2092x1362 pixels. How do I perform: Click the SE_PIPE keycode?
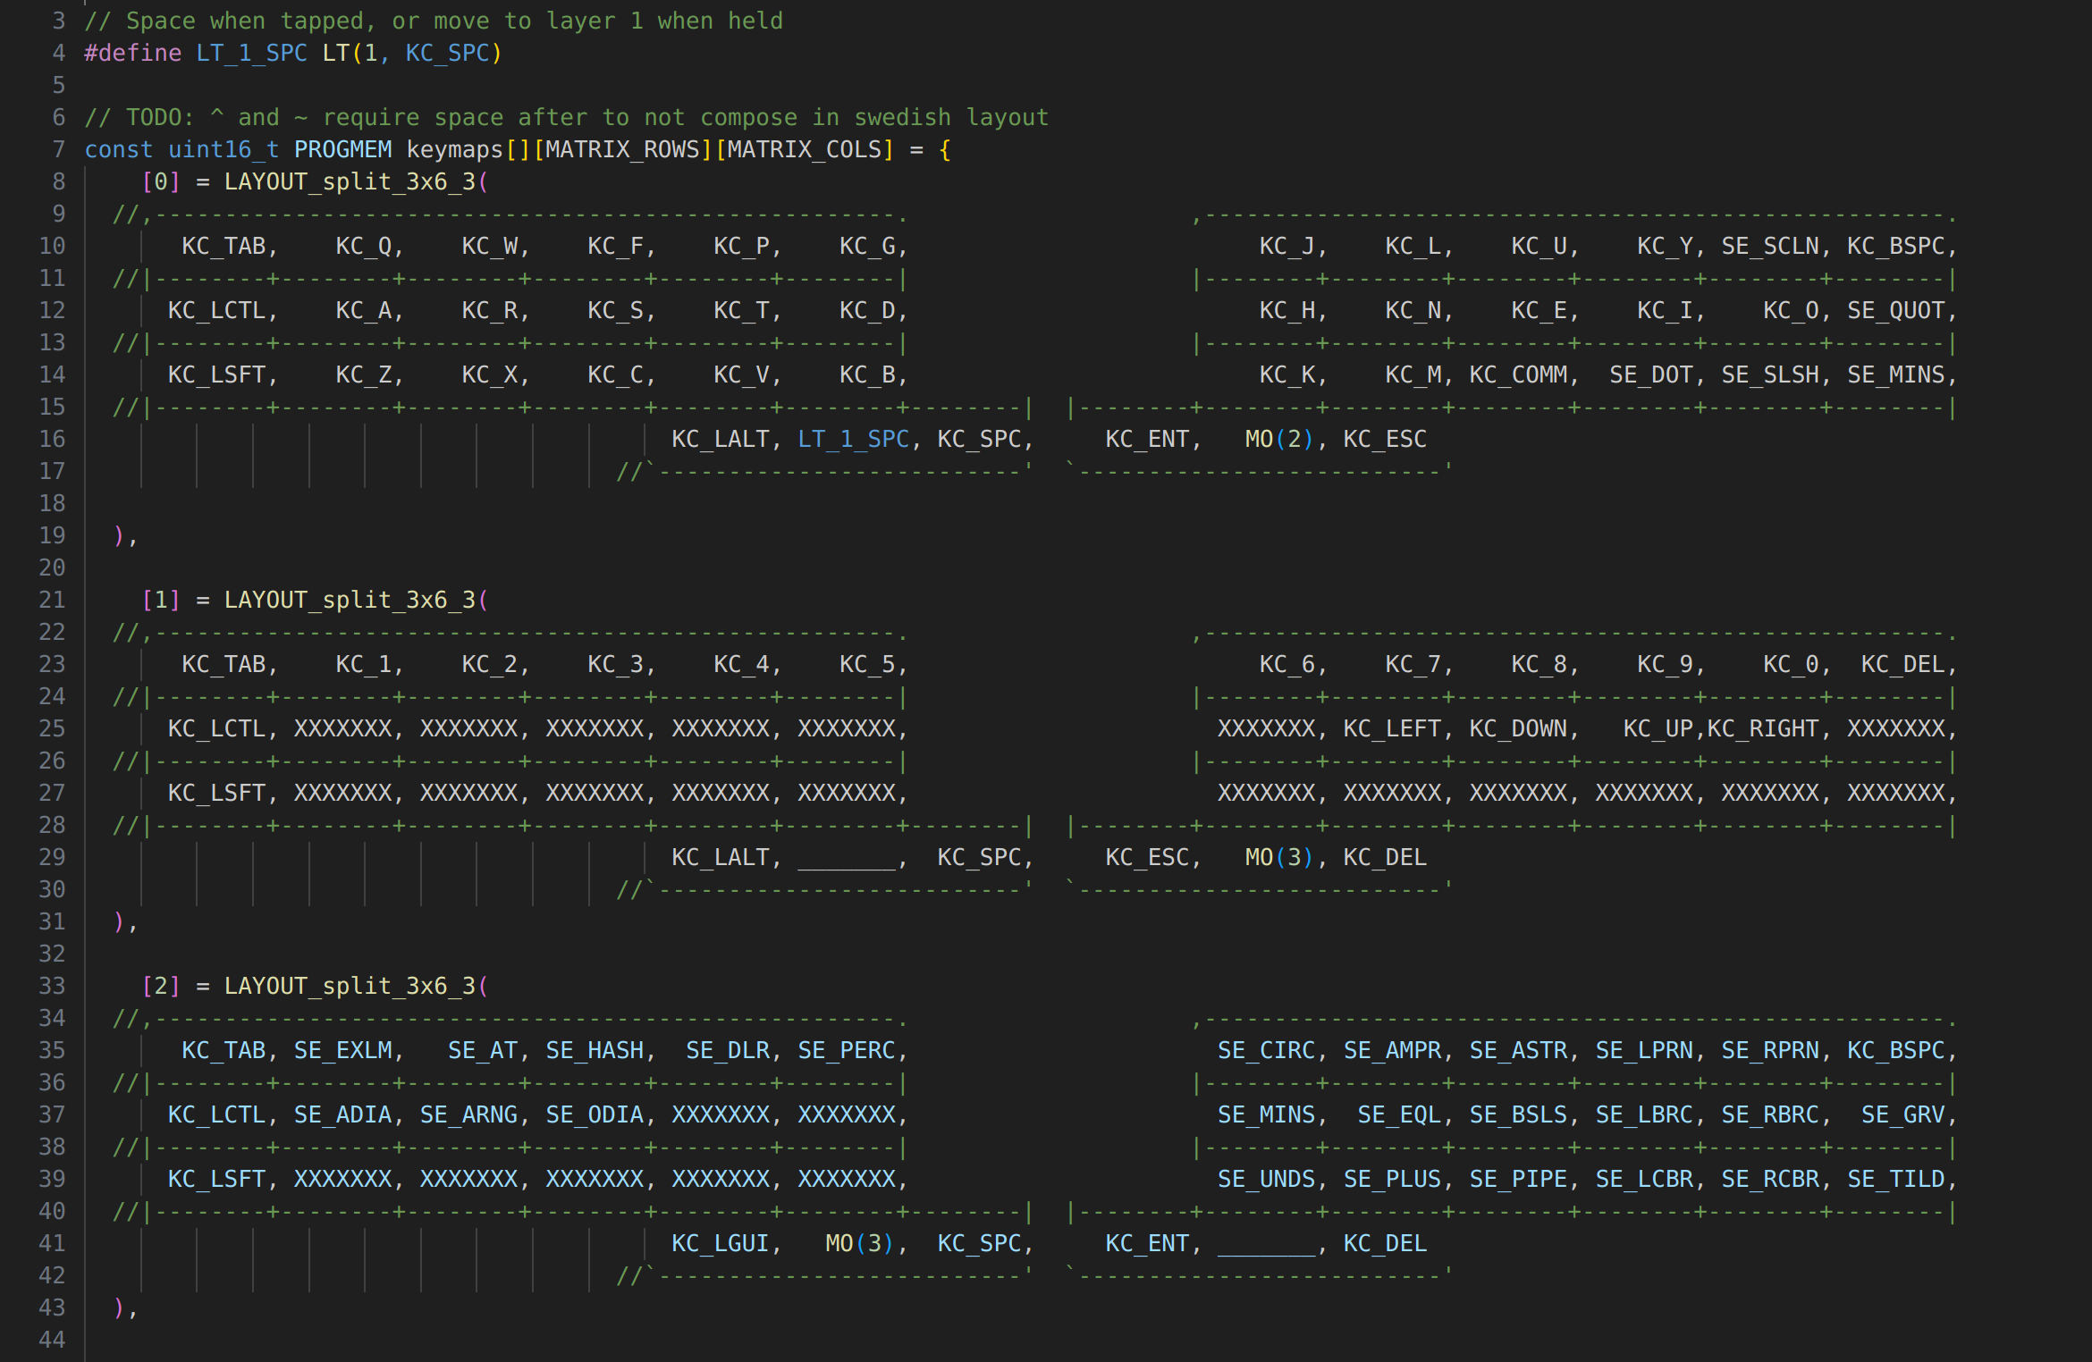click(1518, 1179)
